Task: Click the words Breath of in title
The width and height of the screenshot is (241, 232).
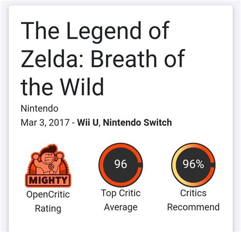Action: (x=138, y=59)
